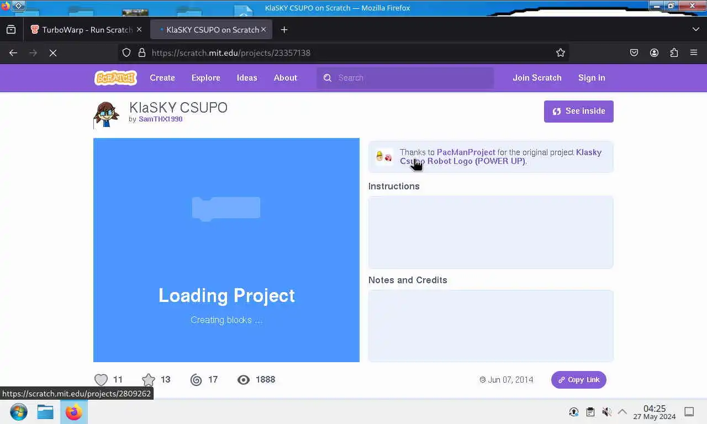Unmute the volume tray icon
Viewport: 707px width, 424px height.
click(x=606, y=412)
